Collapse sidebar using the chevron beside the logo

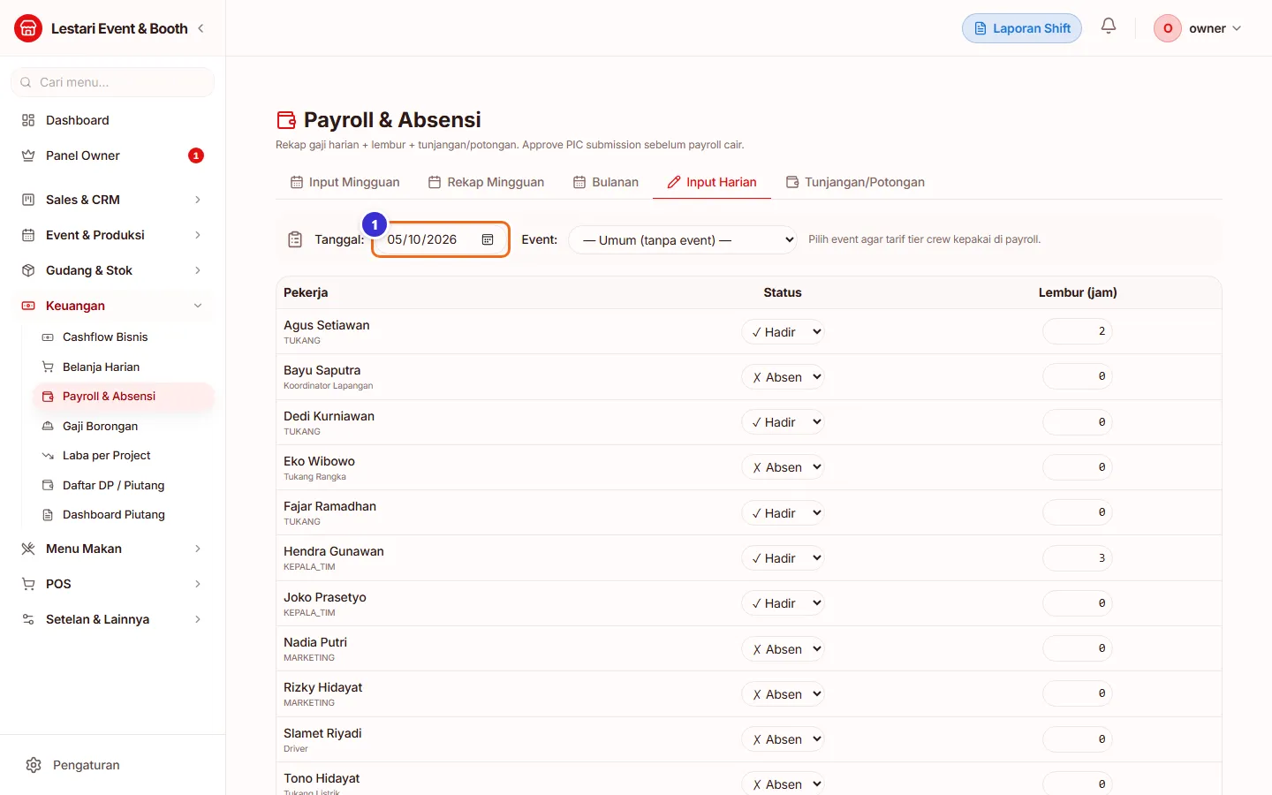(x=201, y=28)
